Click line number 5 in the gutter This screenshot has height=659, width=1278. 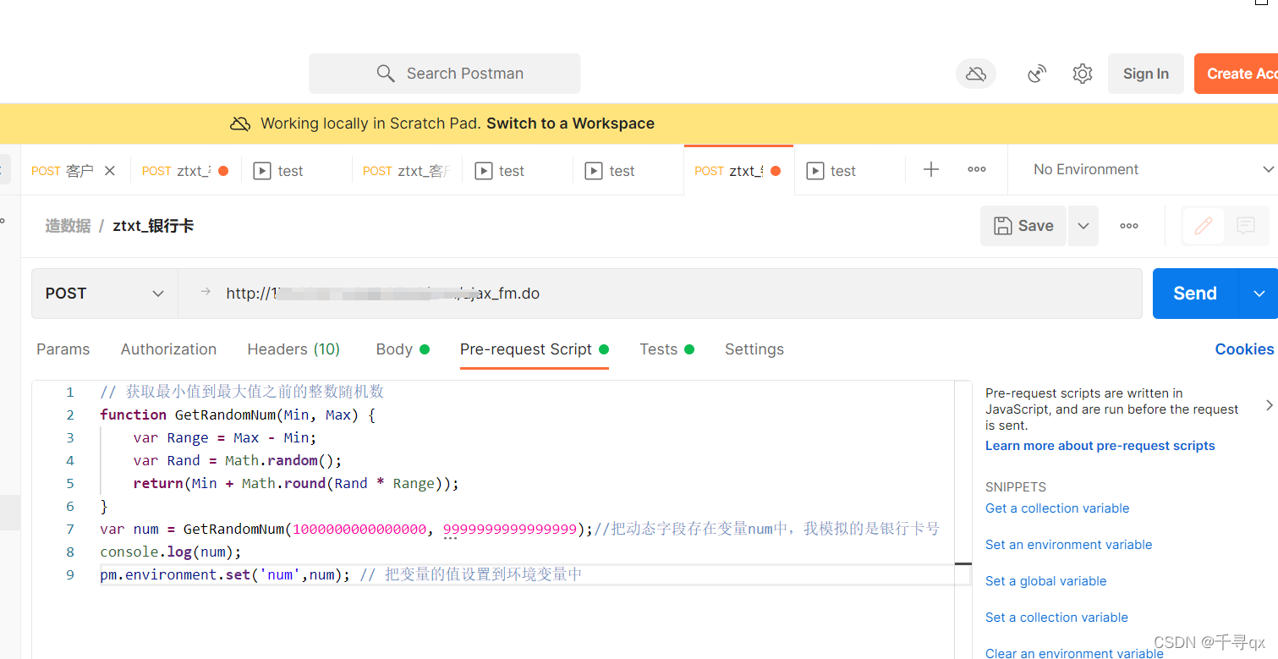(x=70, y=483)
